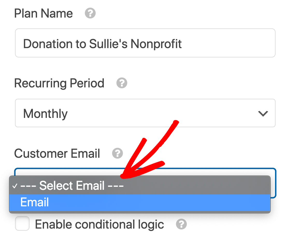Click help icon next to conditional logic
The image size is (289, 241).
click(x=181, y=224)
